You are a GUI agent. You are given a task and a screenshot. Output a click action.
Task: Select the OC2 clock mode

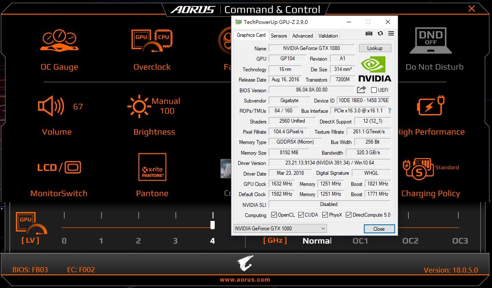pos(410,241)
